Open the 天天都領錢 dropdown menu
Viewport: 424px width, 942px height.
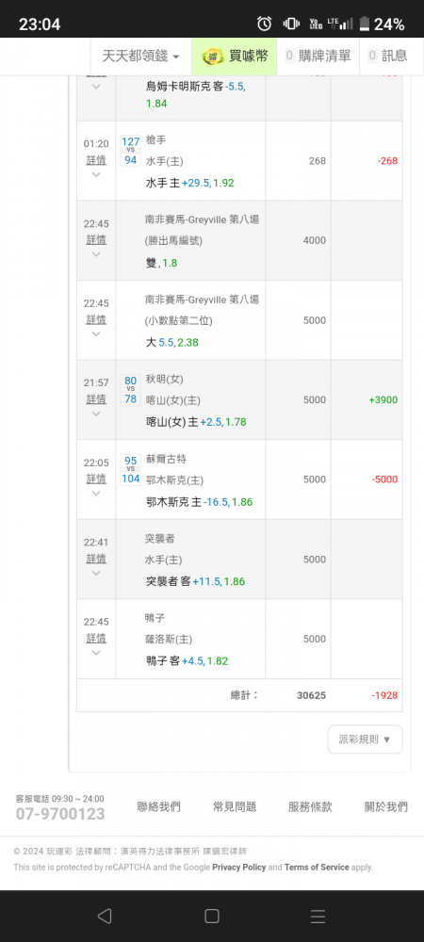[x=140, y=57]
